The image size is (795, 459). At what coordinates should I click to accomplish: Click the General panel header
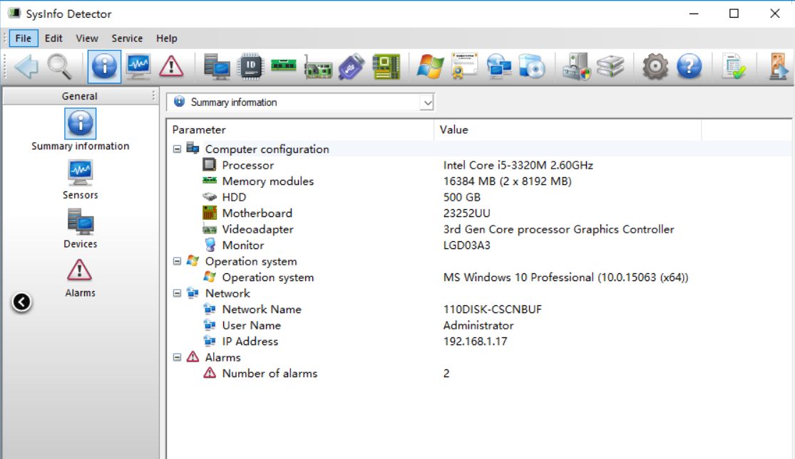tap(80, 96)
